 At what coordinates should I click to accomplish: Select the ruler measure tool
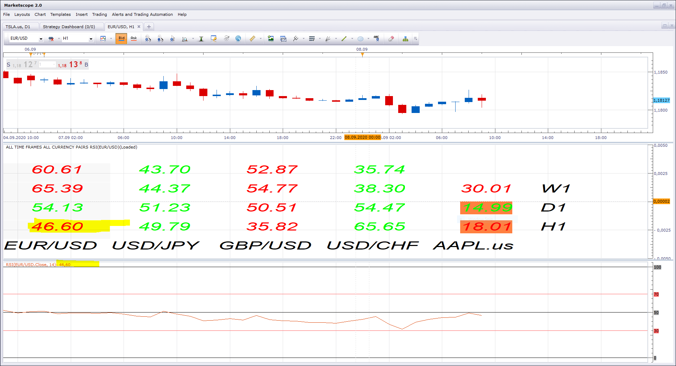pyautogui.click(x=252, y=39)
